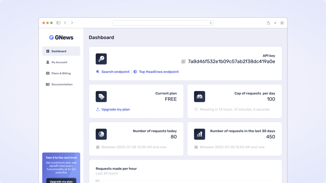326x183 pixels.
Task: Click inside the browser address bar
Action: pos(163,23)
